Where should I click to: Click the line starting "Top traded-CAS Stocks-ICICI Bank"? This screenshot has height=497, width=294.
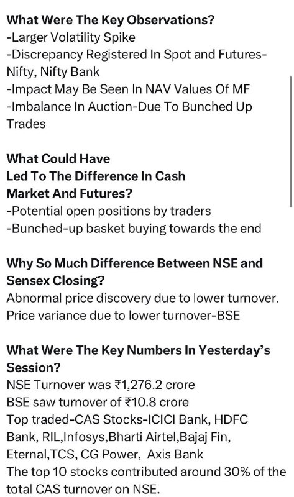127,420
